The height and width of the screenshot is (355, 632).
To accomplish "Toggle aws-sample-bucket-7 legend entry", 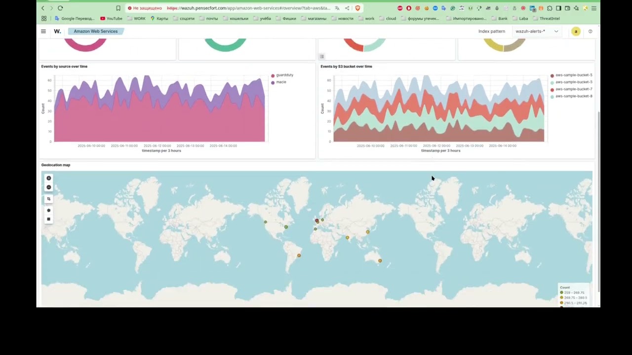I will (x=571, y=89).
